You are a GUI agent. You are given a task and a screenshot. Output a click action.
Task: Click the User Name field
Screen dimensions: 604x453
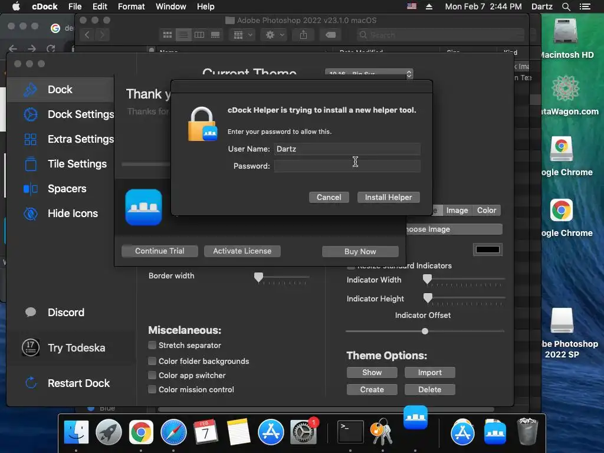[x=347, y=149]
